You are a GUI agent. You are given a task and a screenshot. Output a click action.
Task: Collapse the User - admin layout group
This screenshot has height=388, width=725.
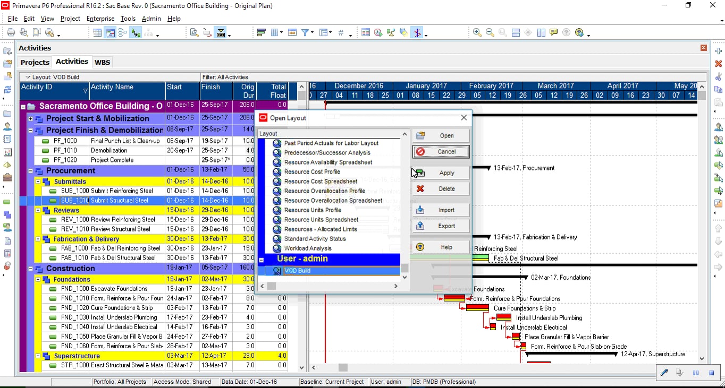click(262, 260)
